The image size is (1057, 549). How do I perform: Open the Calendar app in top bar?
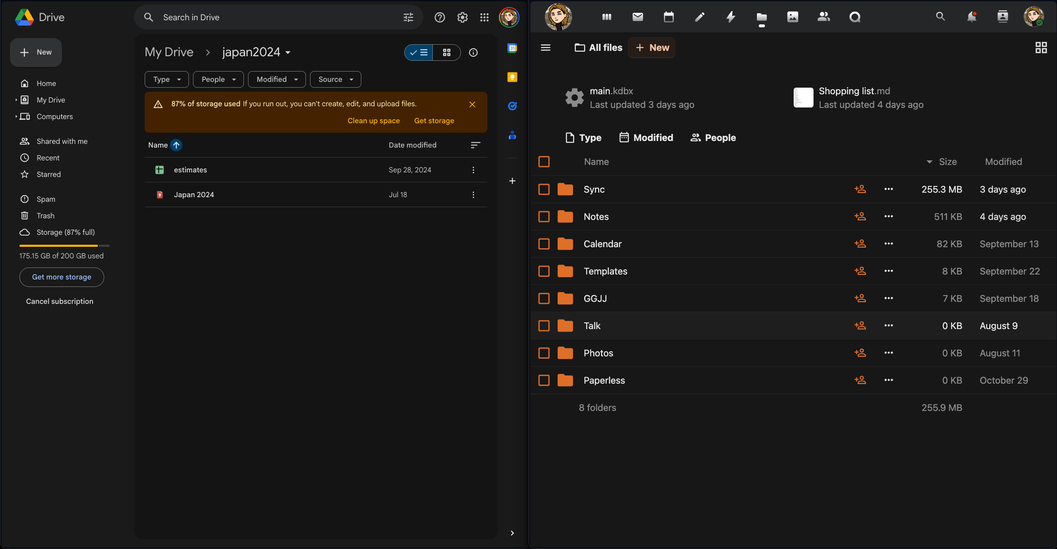(668, 17)
